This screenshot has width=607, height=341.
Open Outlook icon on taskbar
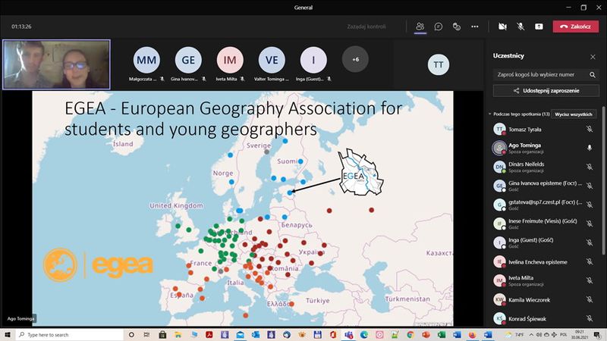[256, 334]
